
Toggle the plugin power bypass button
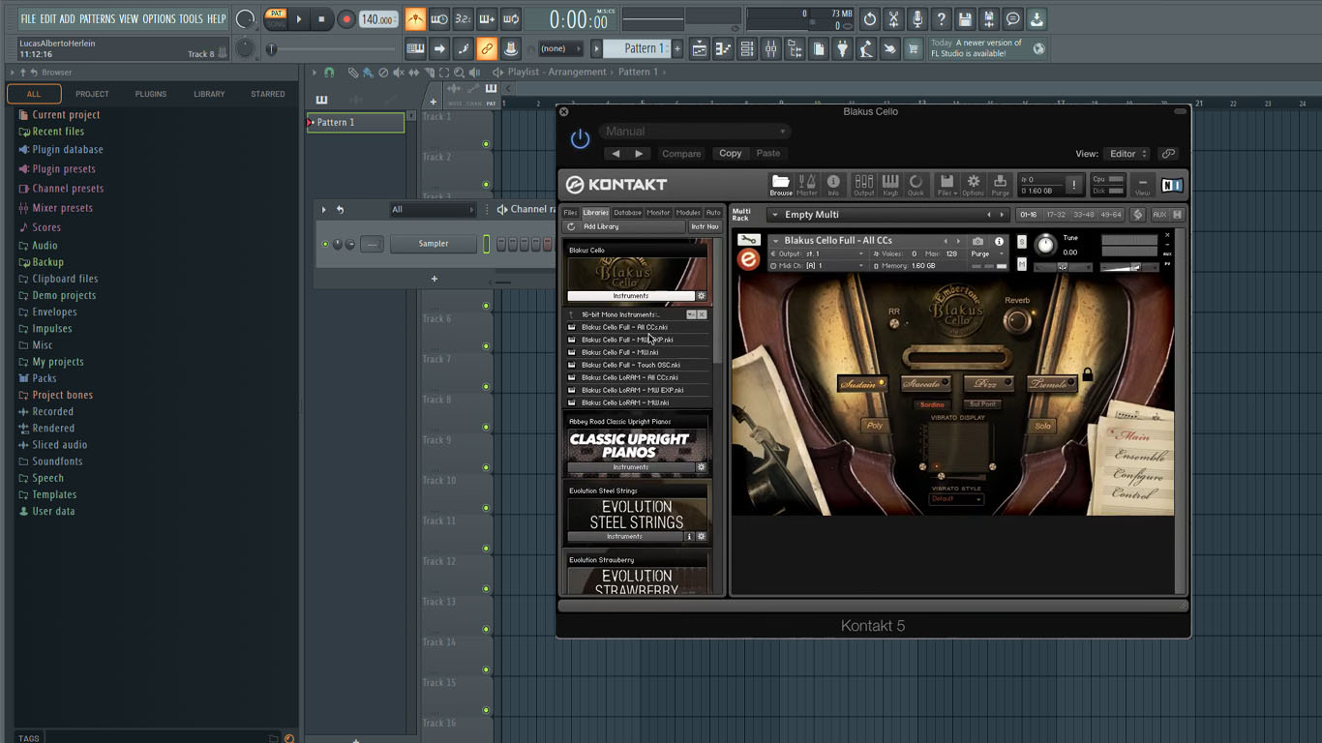[580, 139]
